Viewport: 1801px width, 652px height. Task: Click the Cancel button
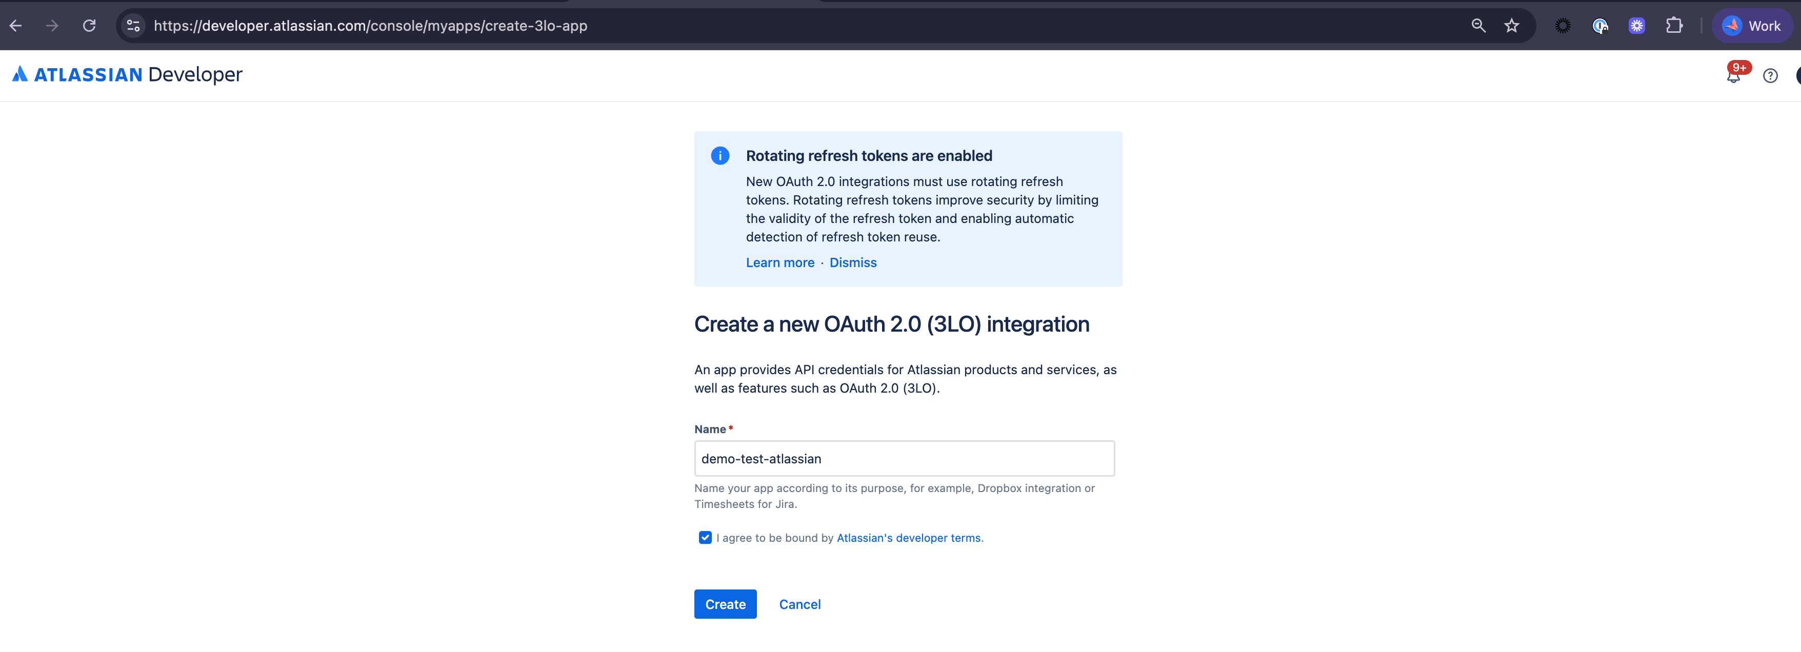pos(800,604)
